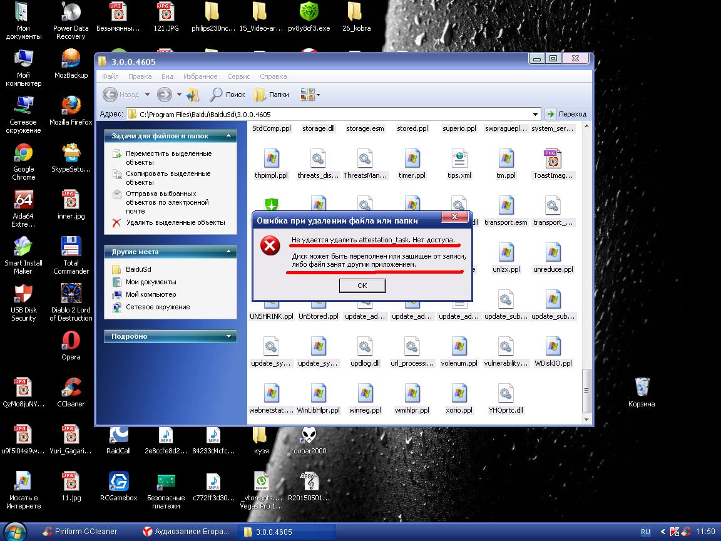Select the transport.esm file icon

pyautogui.click(x=506, y=205)
